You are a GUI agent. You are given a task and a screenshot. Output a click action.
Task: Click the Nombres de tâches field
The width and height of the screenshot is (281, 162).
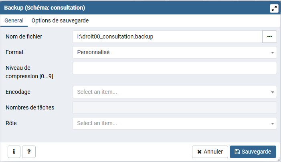[x=174, y=107]
